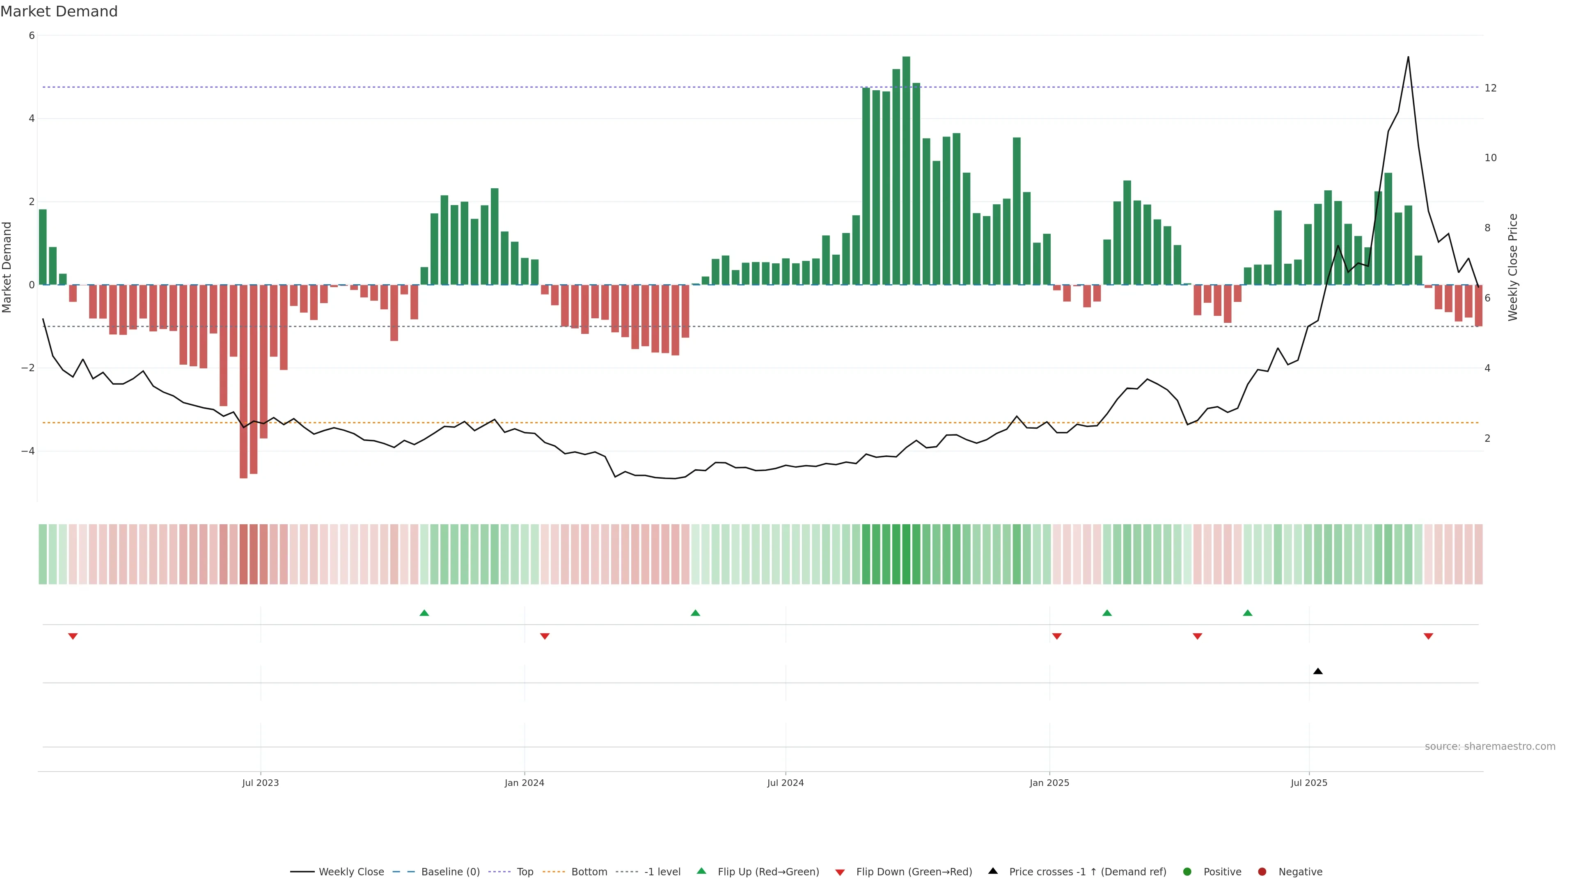The image size is (1576, 886).
Task: Click the Jul 2024 axis label
Action: tap(786, 783)
